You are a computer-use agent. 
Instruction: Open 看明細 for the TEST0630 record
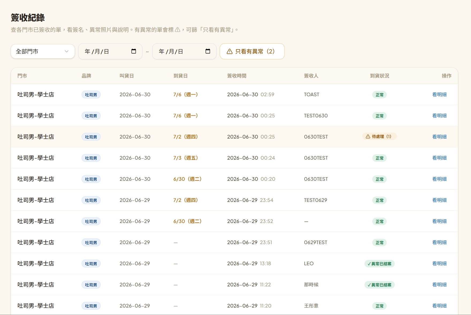[x=439, y=116]
